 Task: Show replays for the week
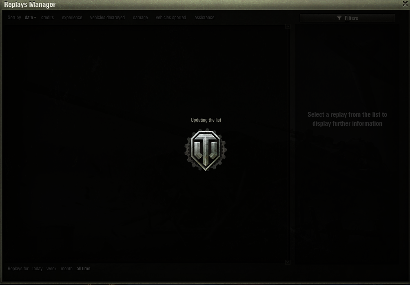[x=51, y=269]
